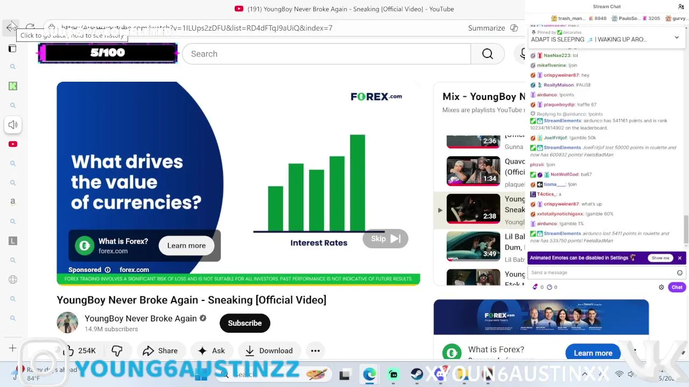Play the Lil Baby video thumbnail lasting 3:49

(x=473, y=246)
